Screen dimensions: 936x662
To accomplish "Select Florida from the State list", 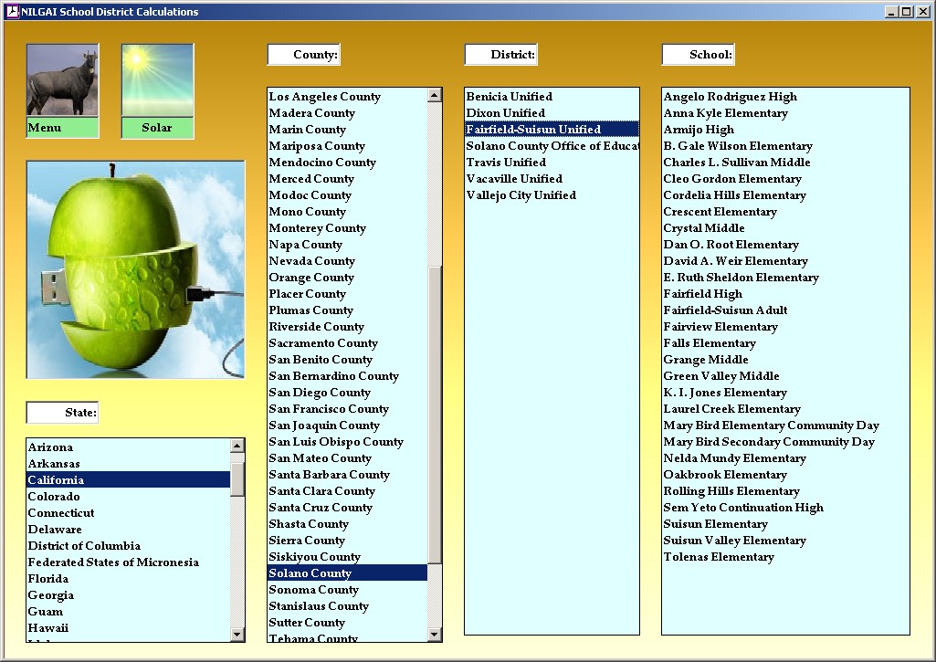I will (48, 579).
